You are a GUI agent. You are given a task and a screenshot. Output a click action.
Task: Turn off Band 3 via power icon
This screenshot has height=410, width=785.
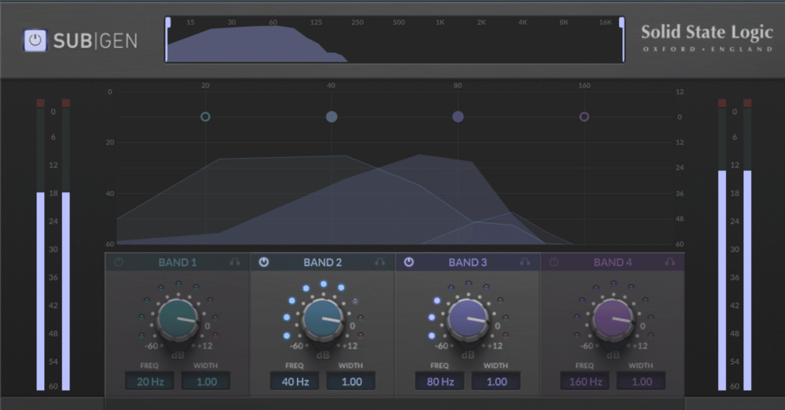coord(409,262)
